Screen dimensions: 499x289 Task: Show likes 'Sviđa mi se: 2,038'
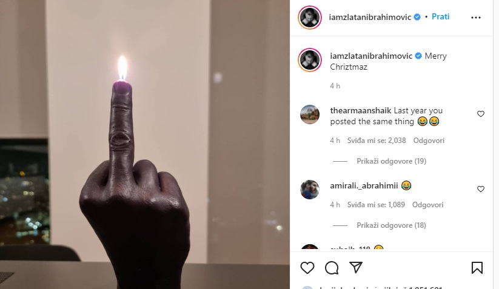pyautogui.click(x=377, y=141)
